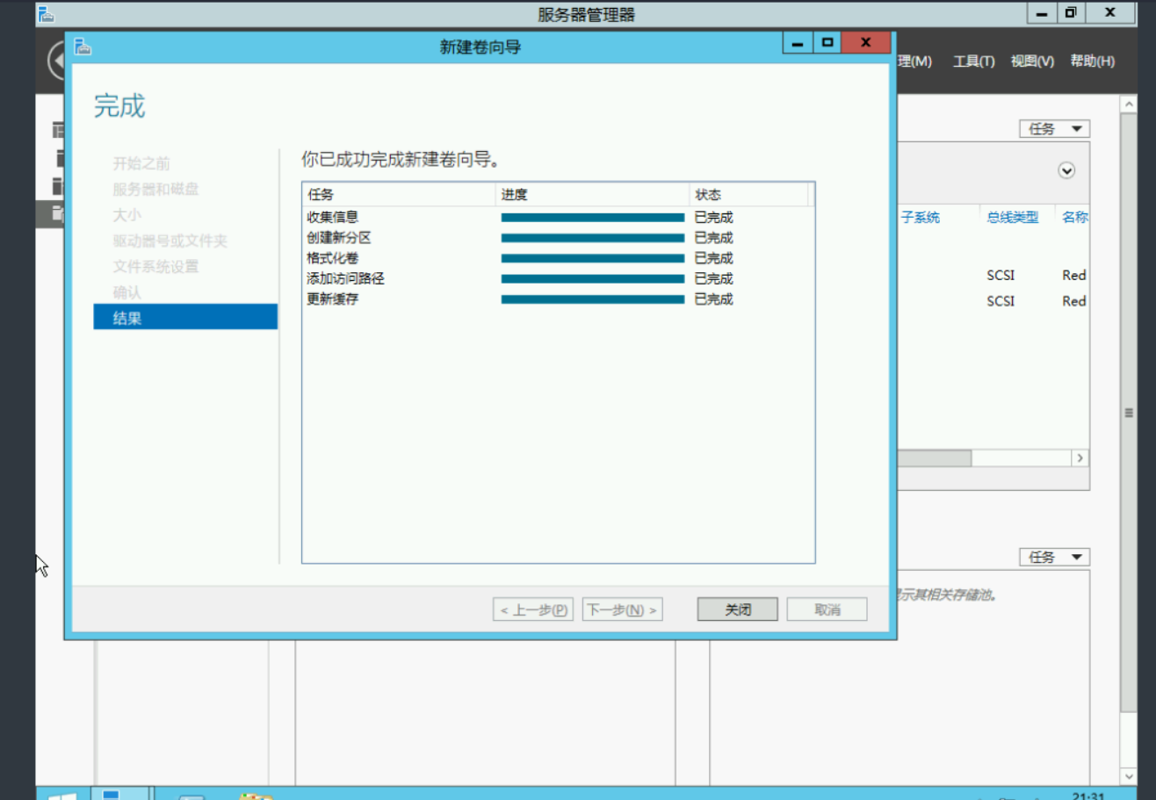Click the 完成 heading in the wizard

[119, 106]
